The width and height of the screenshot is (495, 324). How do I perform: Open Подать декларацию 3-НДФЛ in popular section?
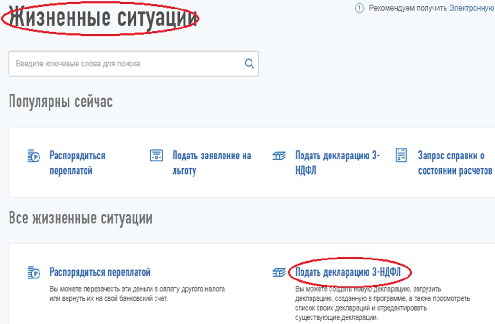(338, 163)
